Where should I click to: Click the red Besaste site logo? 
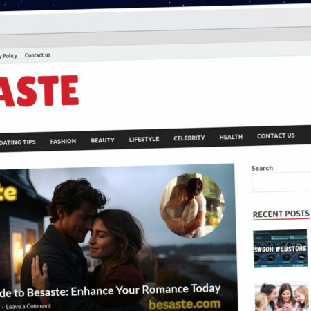(x=39, y=91)
